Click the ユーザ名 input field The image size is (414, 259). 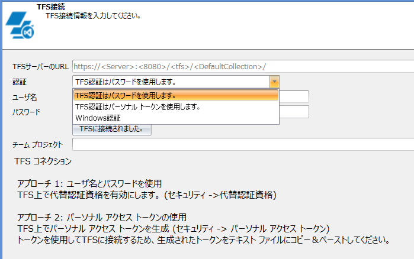tap(294, 96)
